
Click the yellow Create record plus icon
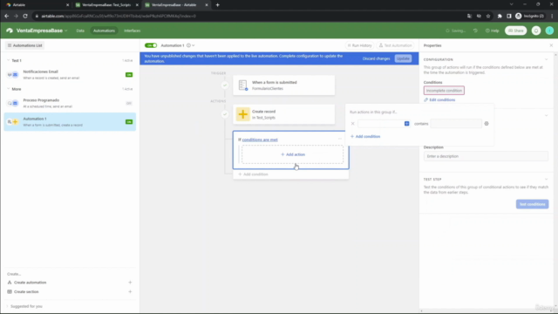[x=243, y=114]
